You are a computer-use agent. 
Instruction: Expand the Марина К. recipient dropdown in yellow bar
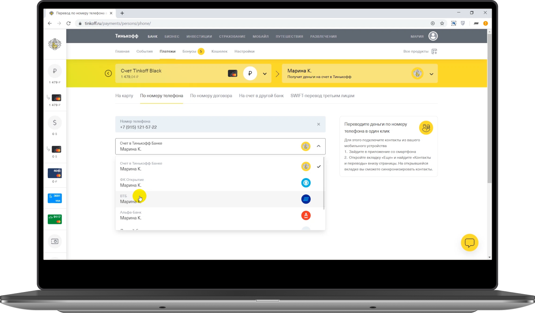pos(431,74)
